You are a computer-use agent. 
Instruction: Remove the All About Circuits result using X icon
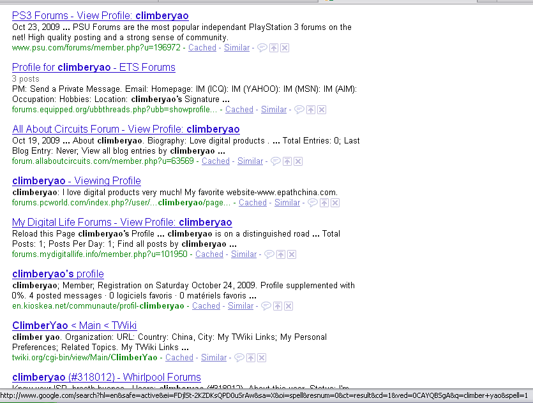[x=298, y=161]
